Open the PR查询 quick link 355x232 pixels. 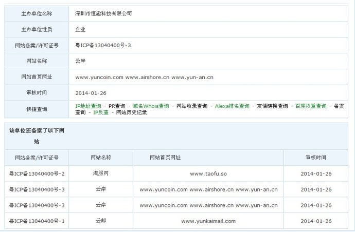click(x=117, y=106)
